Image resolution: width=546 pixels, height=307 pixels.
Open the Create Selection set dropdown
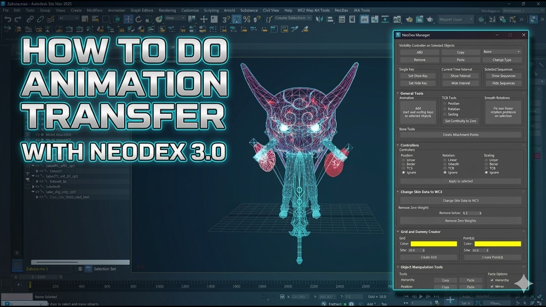pos(293,18)
